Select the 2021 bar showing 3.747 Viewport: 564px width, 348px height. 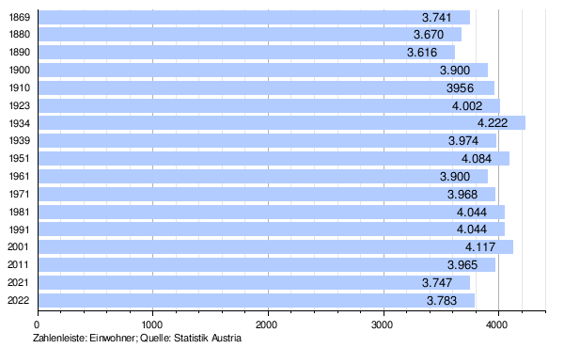click(254, 282)
